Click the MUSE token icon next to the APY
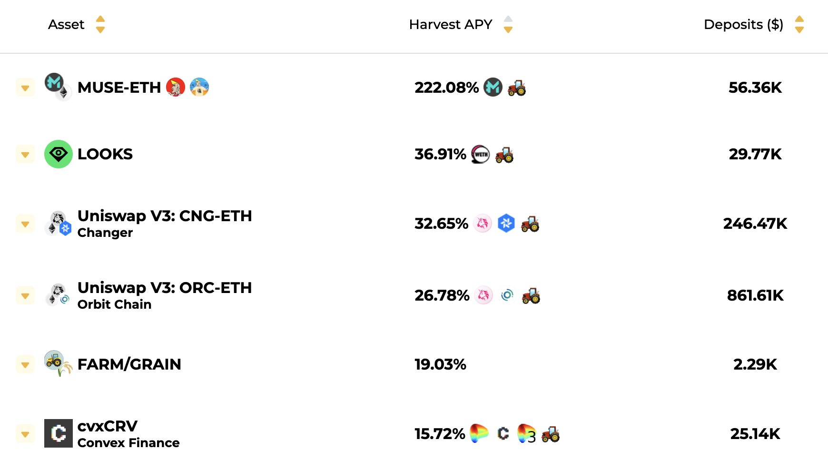828x469 pixels. [493, 88]
